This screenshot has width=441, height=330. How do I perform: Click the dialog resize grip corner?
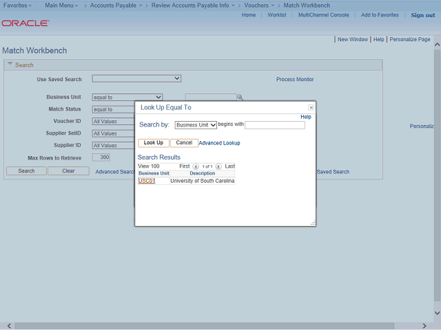[313, 223]
